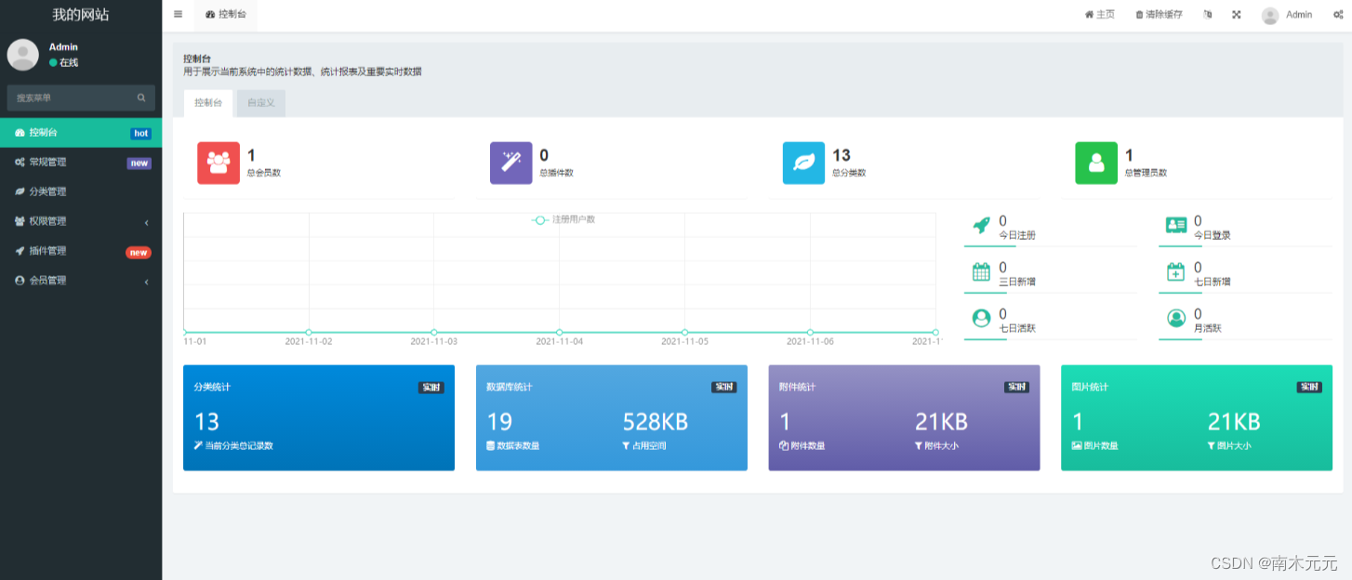Image resolution: width=1352 pixels, height=580 pixels.
Task: Click the hot badge beside 控制台
Action: click(x=140, y=134)
